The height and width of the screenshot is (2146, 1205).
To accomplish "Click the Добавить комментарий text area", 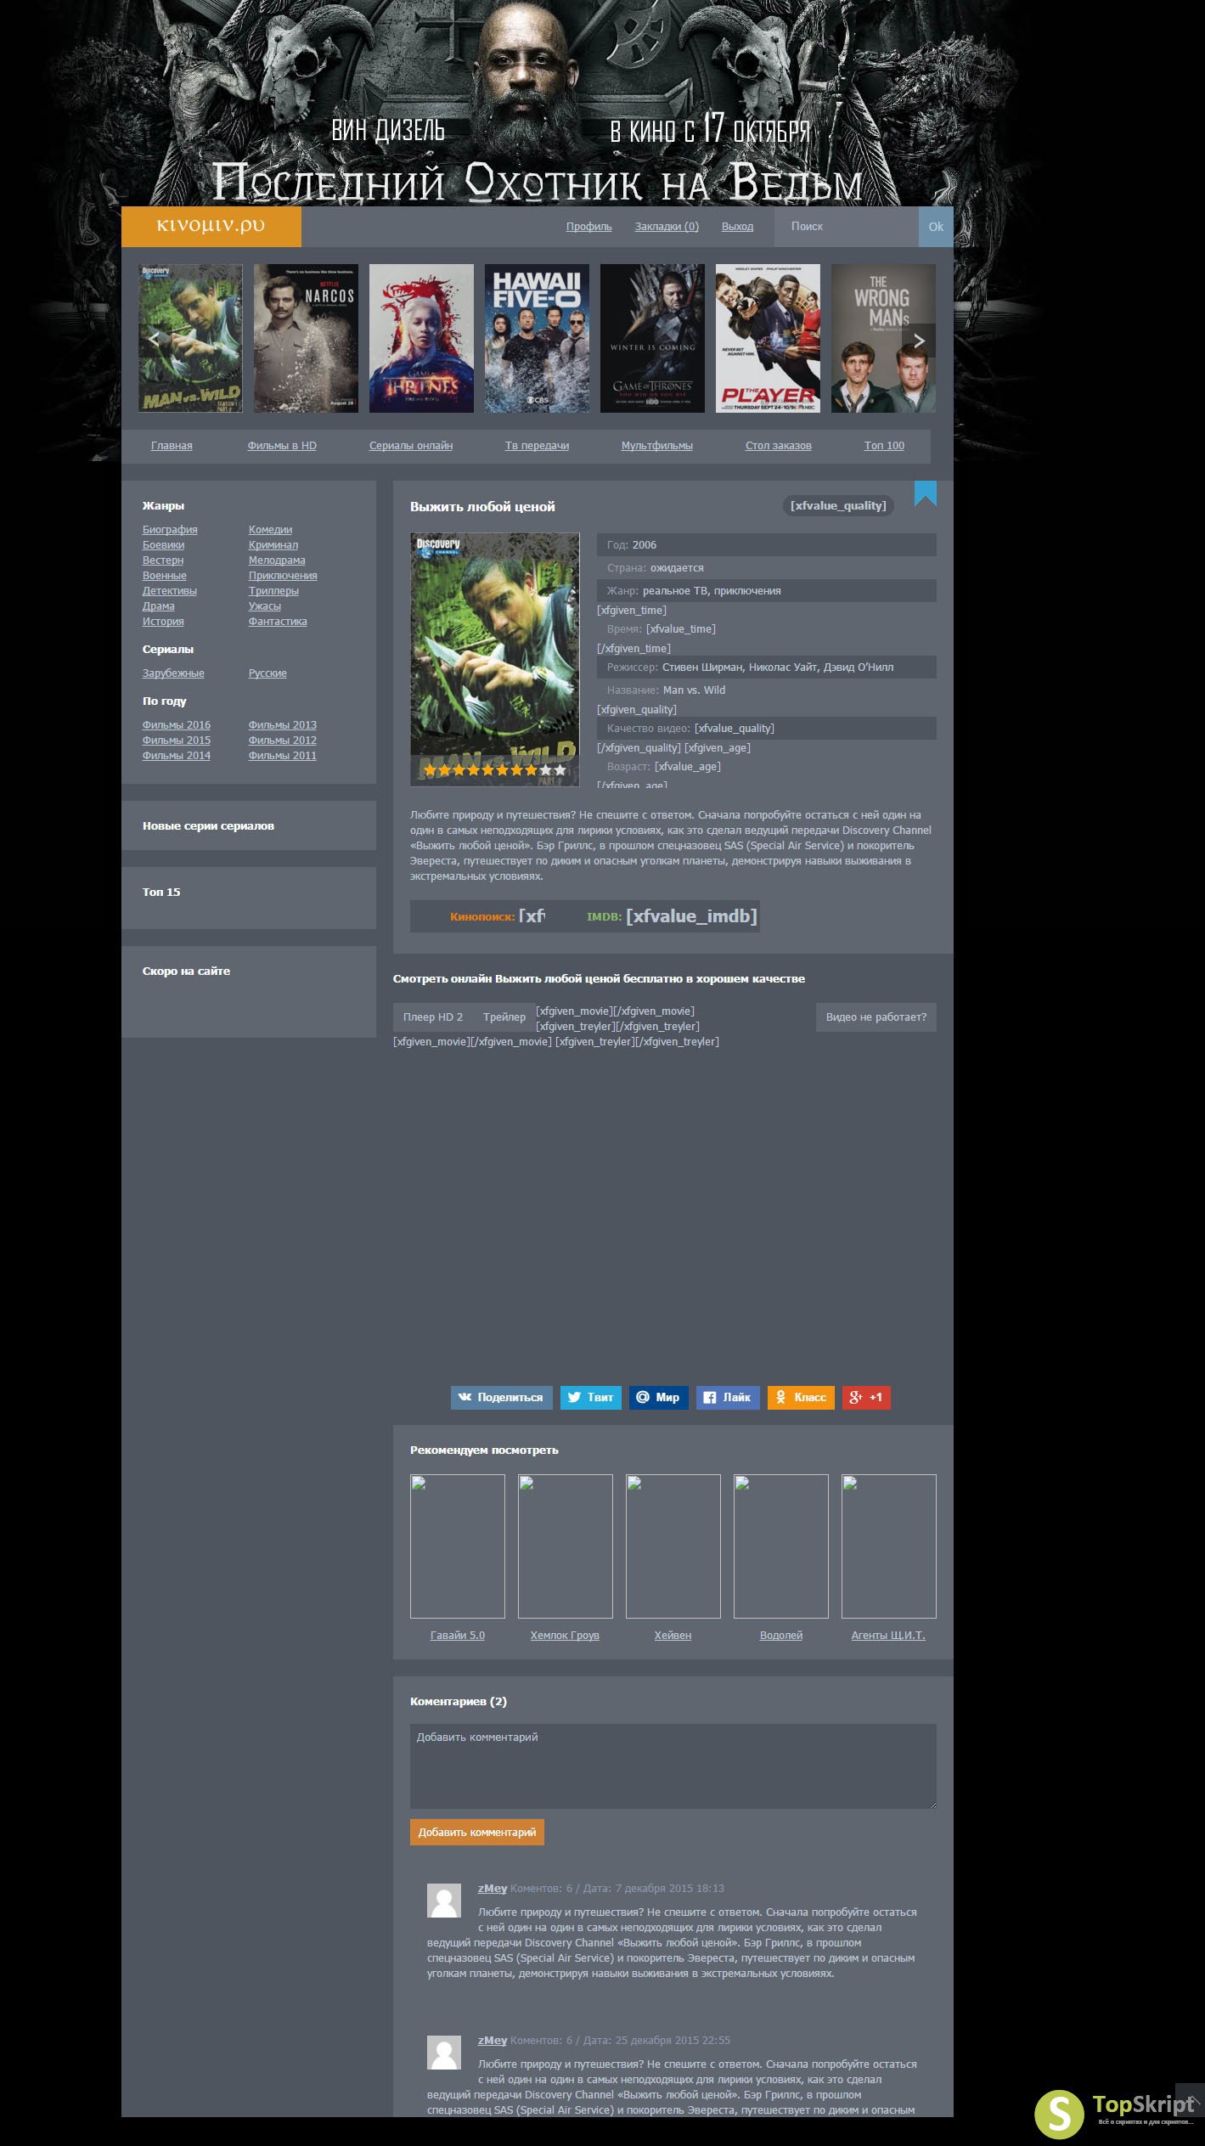I will pyautogui.click(x=673, y=1766).
